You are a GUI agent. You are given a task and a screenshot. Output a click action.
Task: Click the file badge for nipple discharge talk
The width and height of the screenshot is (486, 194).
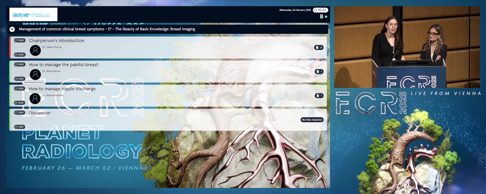[x=319, y=96]
